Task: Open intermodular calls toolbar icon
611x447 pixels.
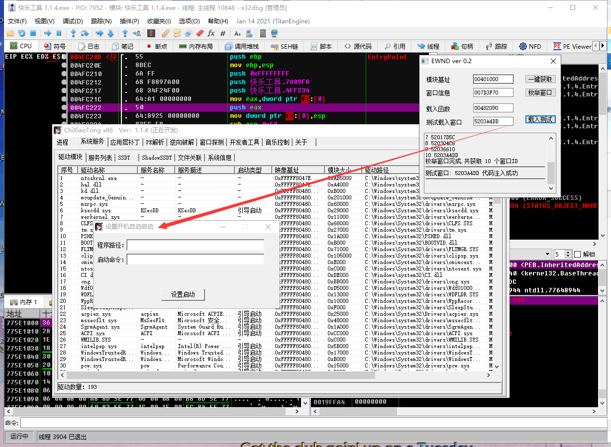Action: pos(249,33)
